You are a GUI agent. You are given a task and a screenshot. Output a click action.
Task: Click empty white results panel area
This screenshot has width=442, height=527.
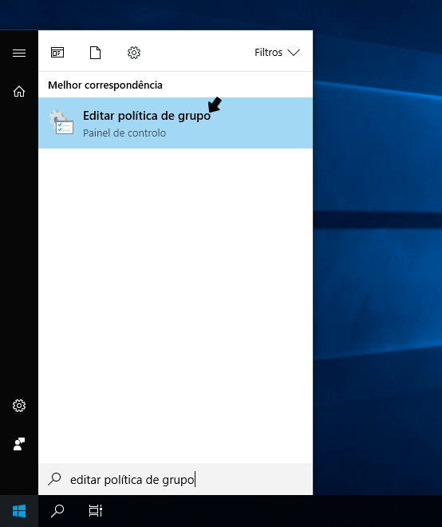tap(176, 303)
